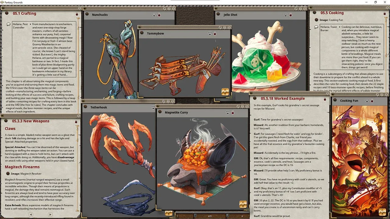
Task: Open the Jello Shot toolbar dropdown menu
Action: pyautogui.click(x=285, y=15)
